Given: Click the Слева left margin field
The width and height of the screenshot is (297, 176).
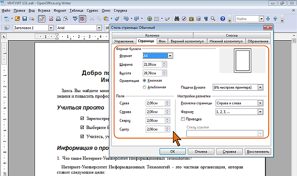Looking at the screenshot, I should tap(158, 103).
